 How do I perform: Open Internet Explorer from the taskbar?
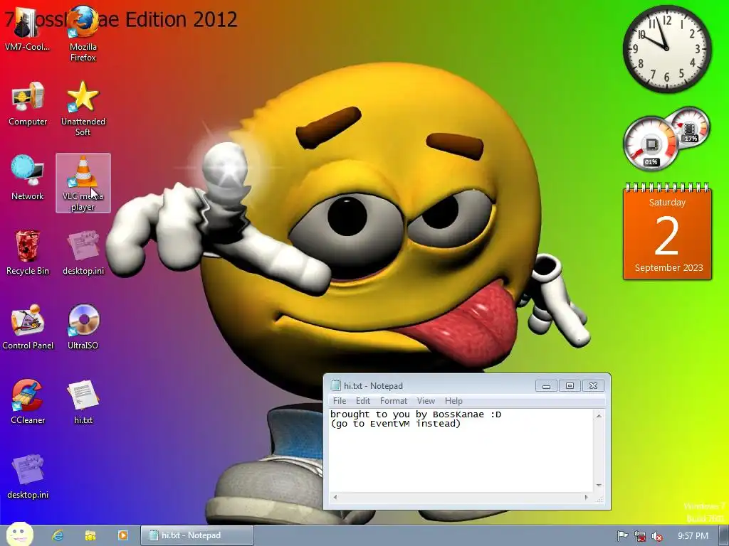[x=58, y=535]
